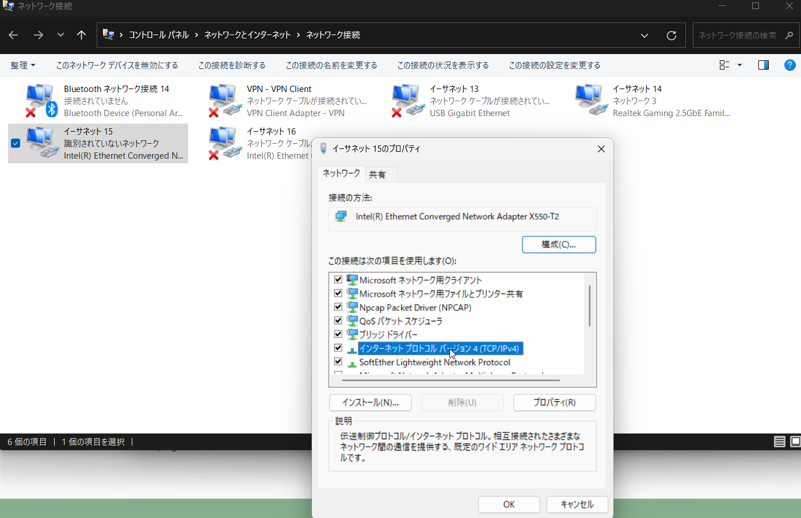
Task: Click the address bar control panel icon
Action: pyautogui.click(x=108, y=34)
